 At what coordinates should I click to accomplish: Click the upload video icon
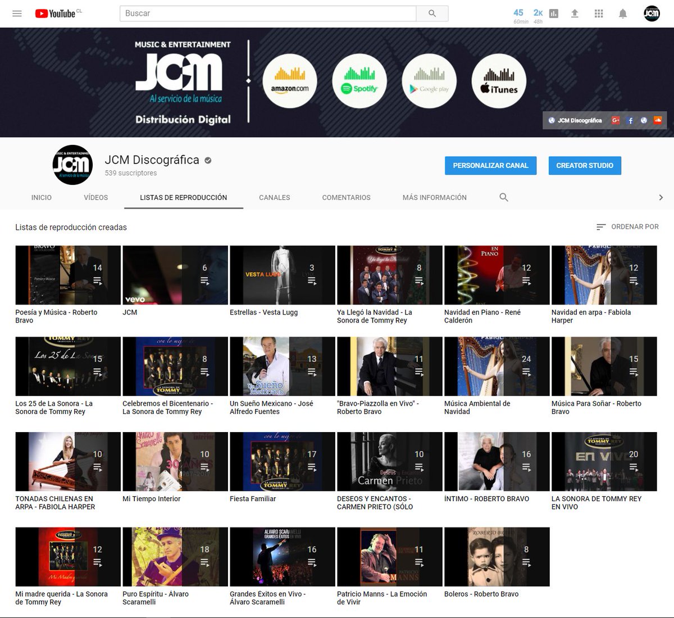575,13
